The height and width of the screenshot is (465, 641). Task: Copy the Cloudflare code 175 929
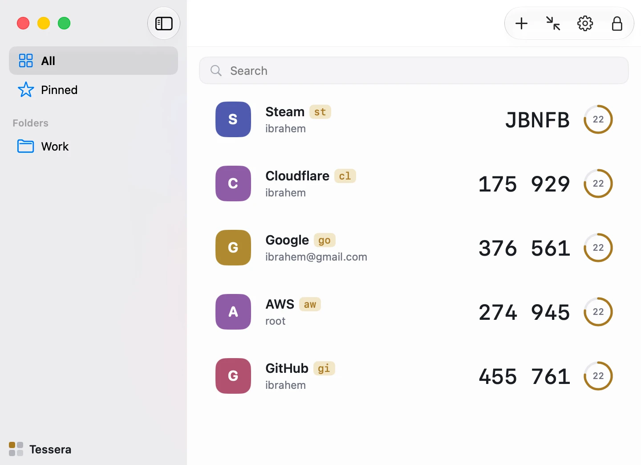(524, 184)
